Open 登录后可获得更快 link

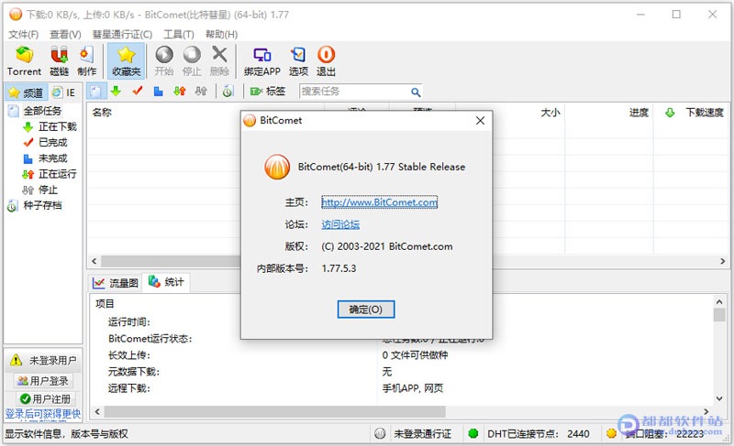pos(43,414)
